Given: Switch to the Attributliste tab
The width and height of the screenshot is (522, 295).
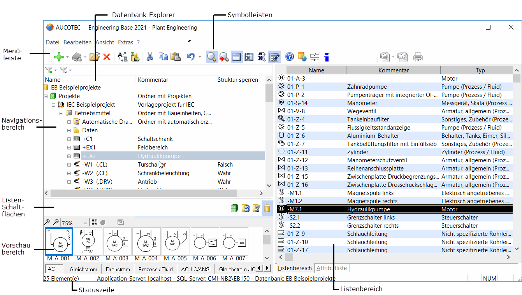Looking at the screenshot, I should pyautogui.click(x=331, y=268).
